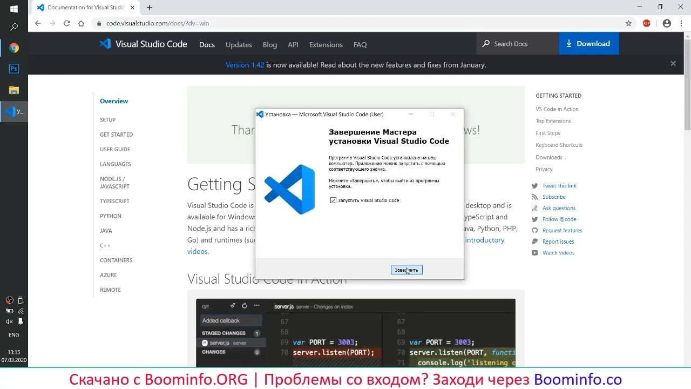Click Follow @code link
Image resolution: width=691 pixels, height=389 pixels.
point(559,219)
